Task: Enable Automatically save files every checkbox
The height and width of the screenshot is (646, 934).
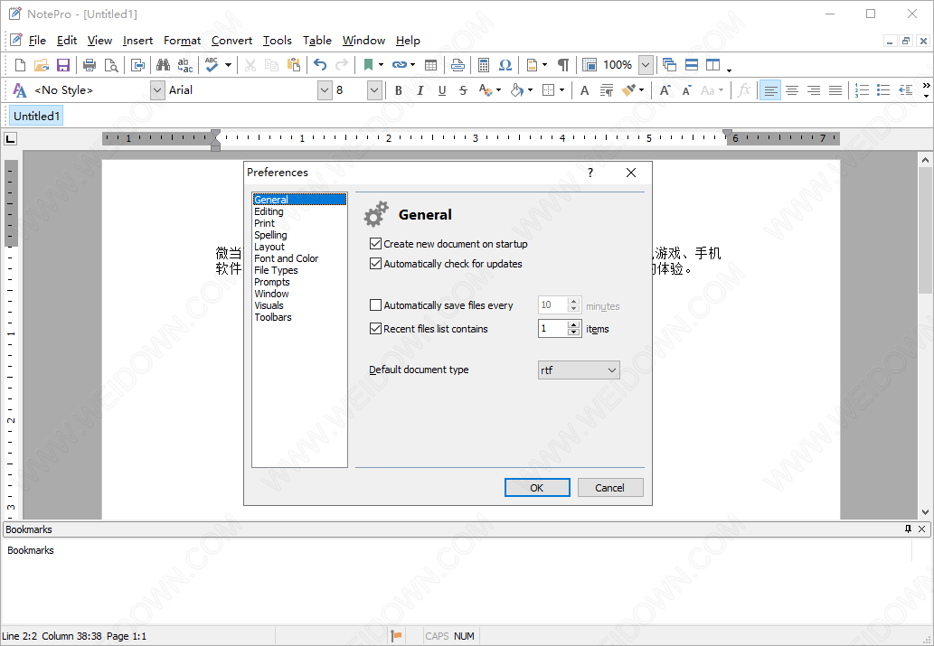Action: (376, 305)
